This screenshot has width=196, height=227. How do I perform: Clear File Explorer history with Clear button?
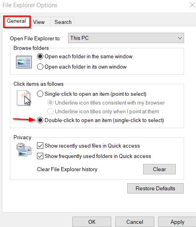[x=159, y=169]
